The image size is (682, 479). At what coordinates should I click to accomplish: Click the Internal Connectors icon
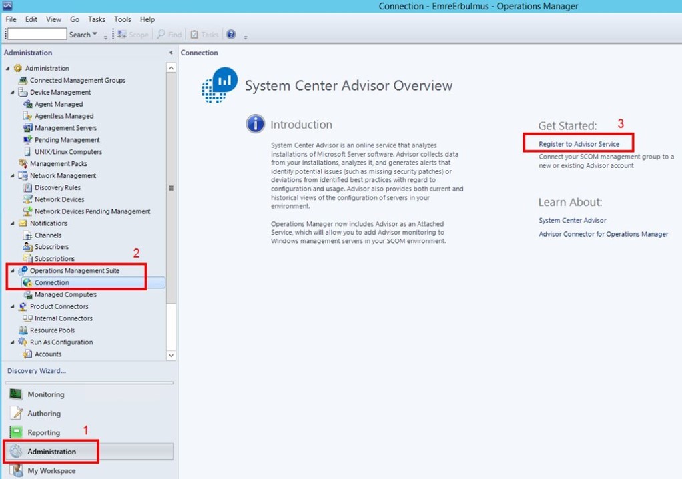tap(27, 318)
